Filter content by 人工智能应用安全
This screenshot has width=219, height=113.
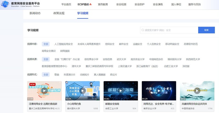click(64, 44)
